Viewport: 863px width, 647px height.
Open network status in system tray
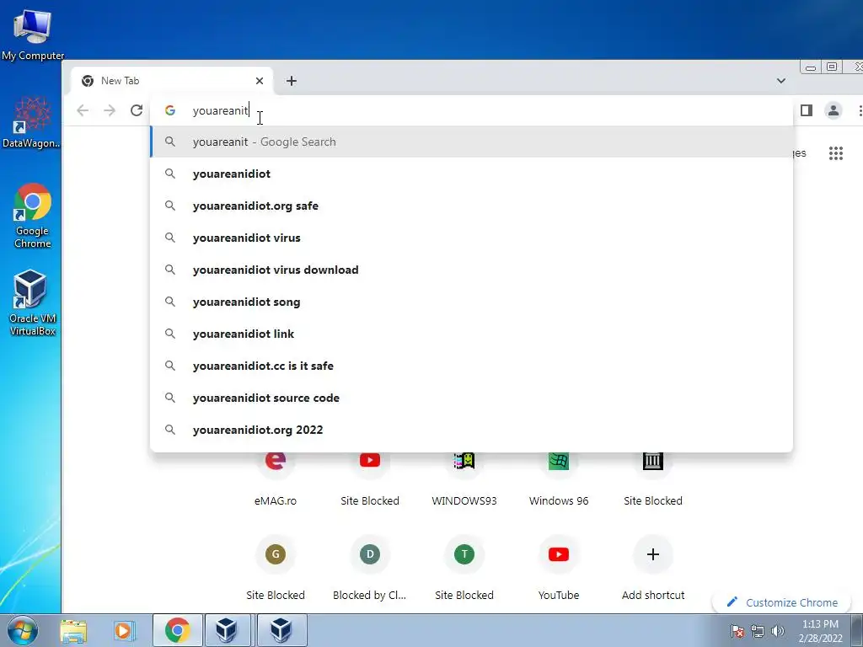click(758, 631)
